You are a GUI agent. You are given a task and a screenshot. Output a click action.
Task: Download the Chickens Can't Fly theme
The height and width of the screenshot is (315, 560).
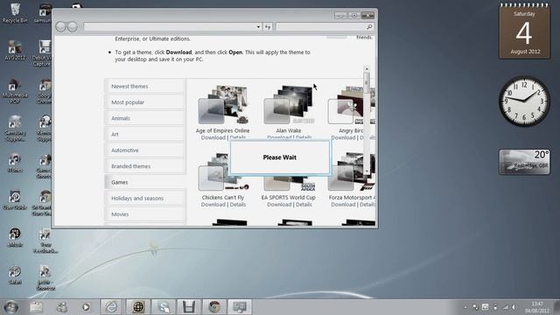pos(213,205)
